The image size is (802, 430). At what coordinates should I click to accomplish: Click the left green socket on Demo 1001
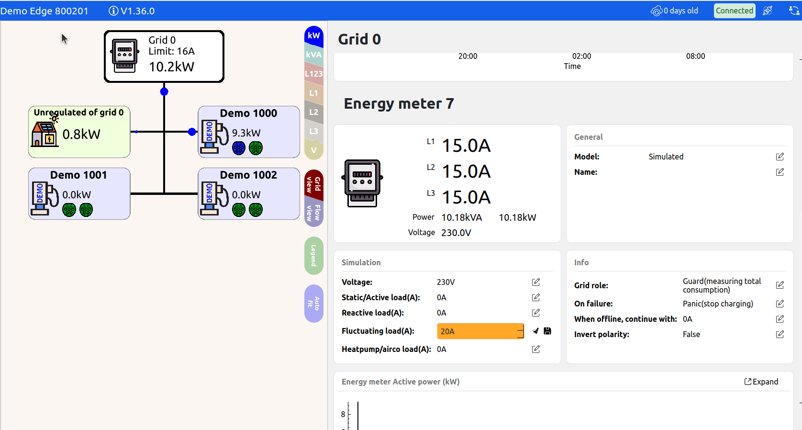[x=69, y=210]
